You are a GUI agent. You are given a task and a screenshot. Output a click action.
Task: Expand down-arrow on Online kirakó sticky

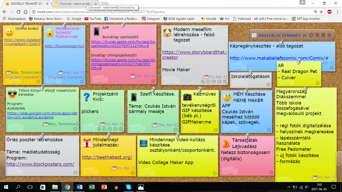(x=38, y=82)
